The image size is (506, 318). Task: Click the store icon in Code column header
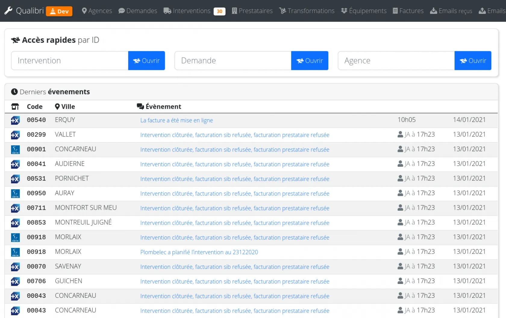coord(15,107)
